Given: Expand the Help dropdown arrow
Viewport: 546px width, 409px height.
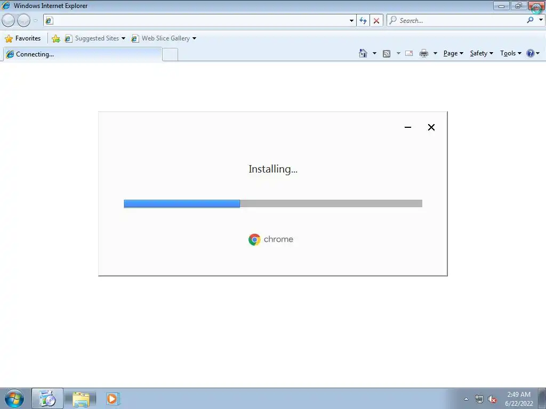Looking at the screenshot, I should click(538, 53).
